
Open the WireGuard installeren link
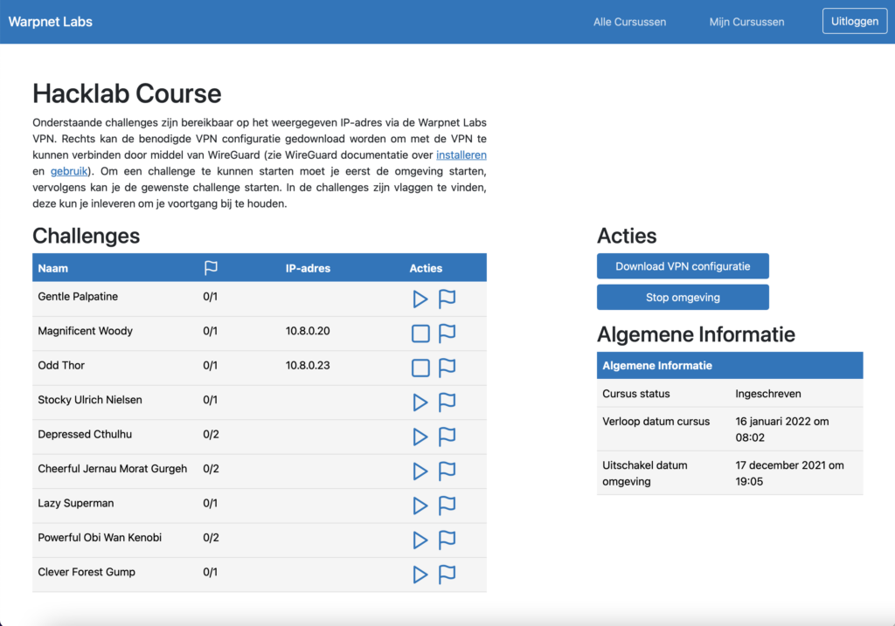(x=461, y=155)
